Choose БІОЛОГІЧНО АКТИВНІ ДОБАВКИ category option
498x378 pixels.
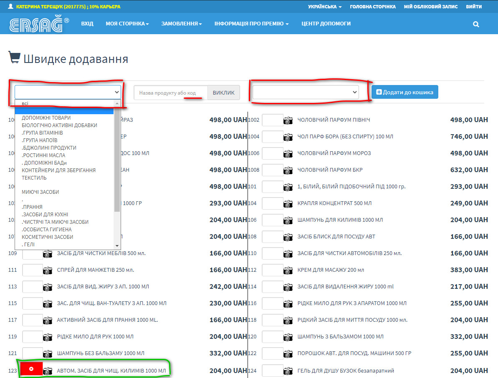[59, 125]
